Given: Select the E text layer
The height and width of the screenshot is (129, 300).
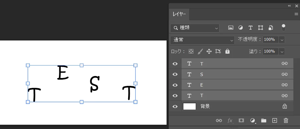Looking at the screenshot, I should coord(237,85).
